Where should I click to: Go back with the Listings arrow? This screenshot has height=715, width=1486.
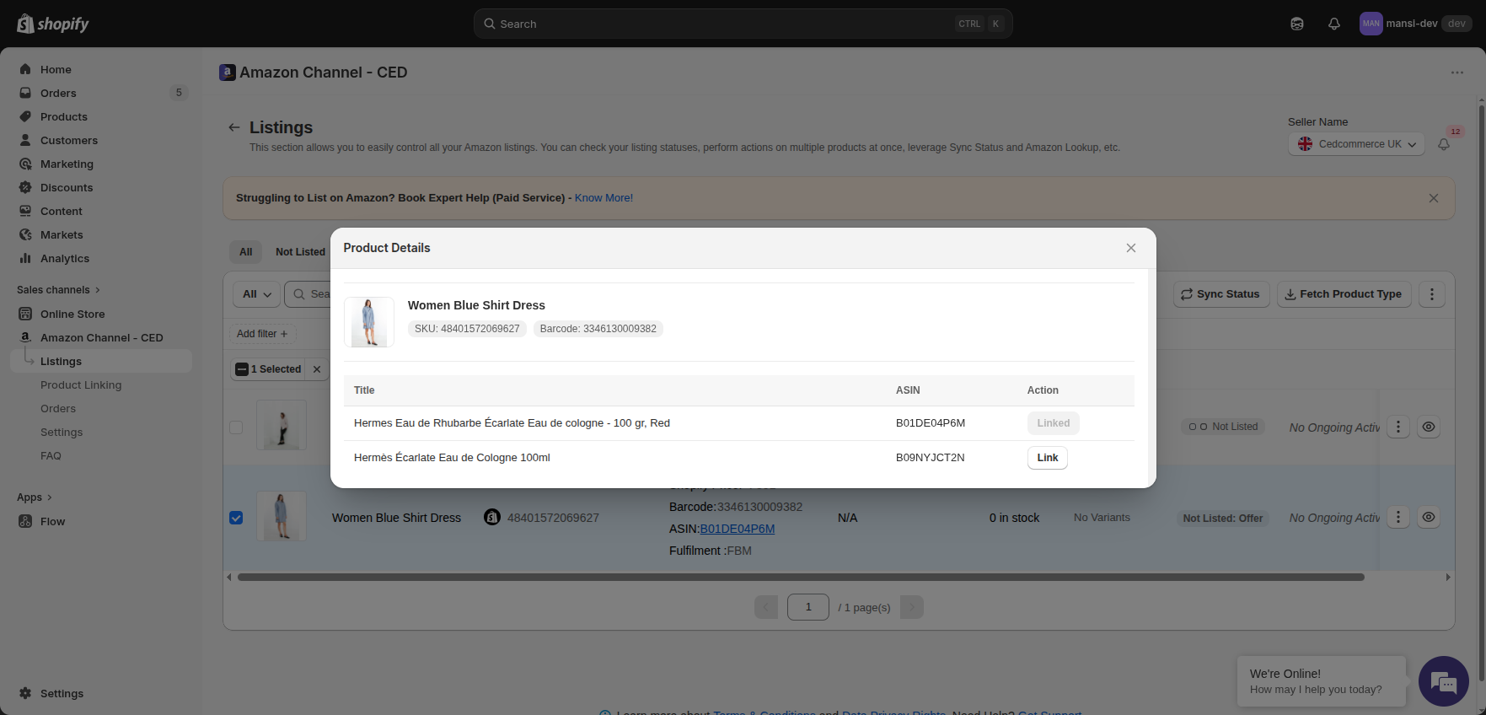point(234,127)
